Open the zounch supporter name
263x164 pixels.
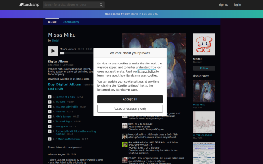[132, 158]
